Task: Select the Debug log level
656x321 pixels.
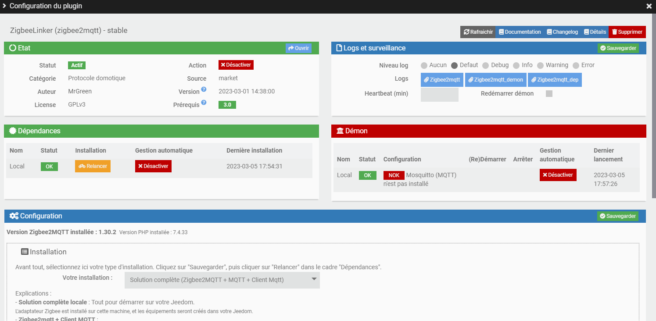Action: [x=485, y=65]
